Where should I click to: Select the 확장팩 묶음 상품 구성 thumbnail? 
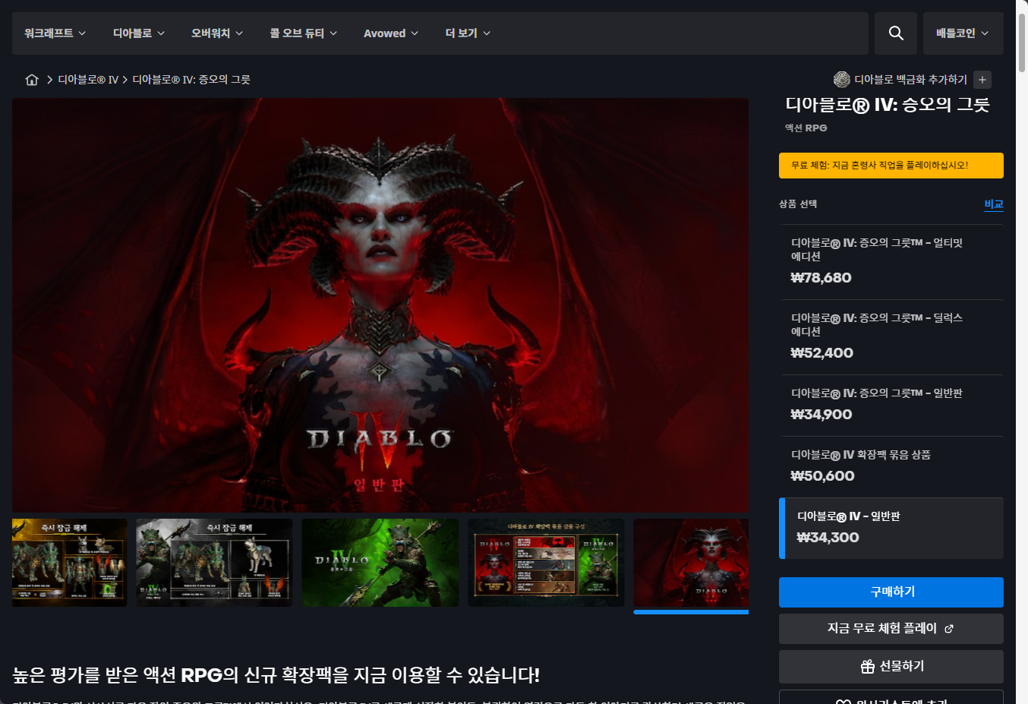coord(546,563)
